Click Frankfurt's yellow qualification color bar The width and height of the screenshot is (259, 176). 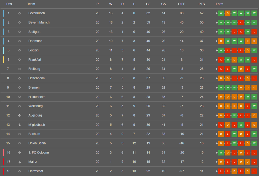click(x=3, y=60)
